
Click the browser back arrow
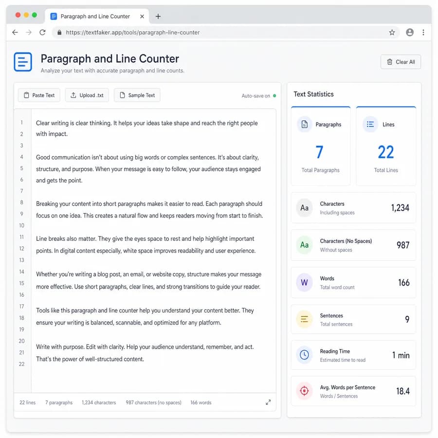(15, 33)
